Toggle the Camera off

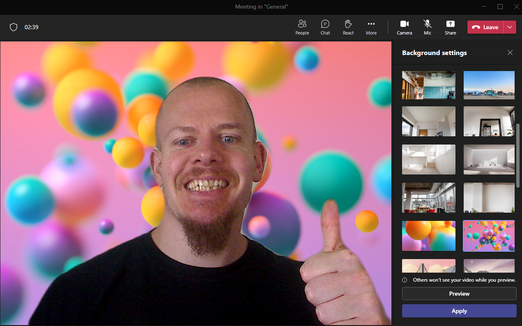(404, 27)
